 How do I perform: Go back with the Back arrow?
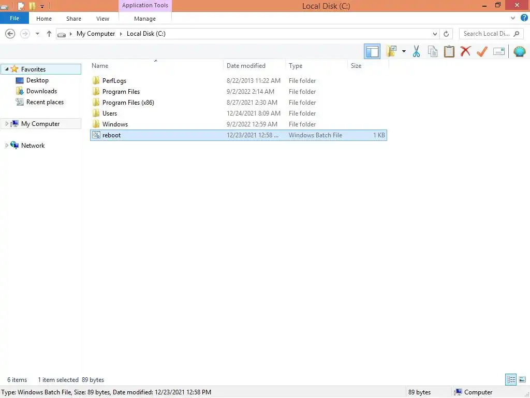pos(10,34)
